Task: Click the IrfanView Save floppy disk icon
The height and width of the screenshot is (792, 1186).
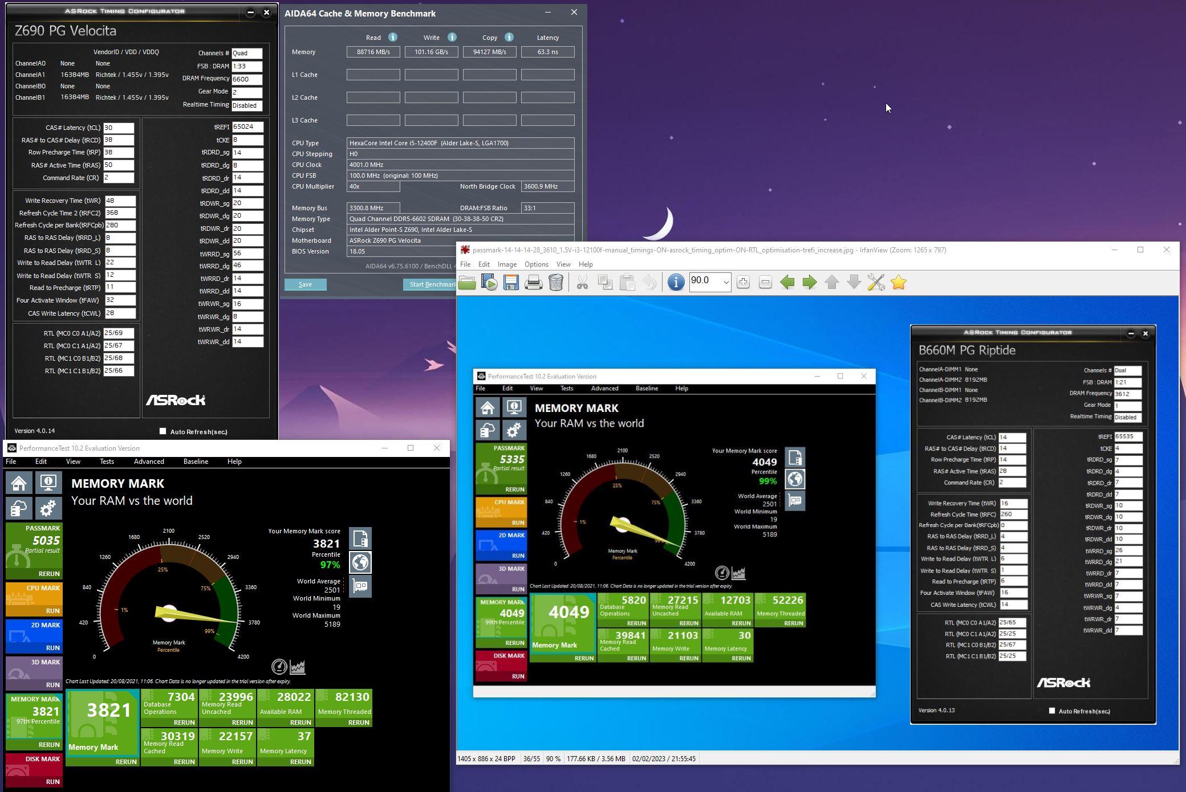Action: (511, 282)
